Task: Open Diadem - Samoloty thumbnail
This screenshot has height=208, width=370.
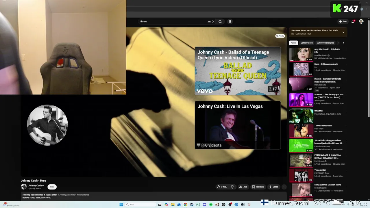Action: coord(301,84)
